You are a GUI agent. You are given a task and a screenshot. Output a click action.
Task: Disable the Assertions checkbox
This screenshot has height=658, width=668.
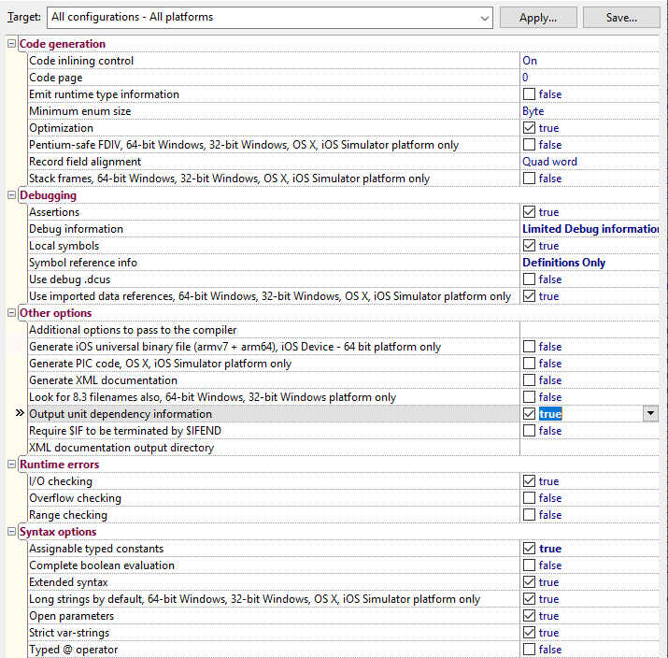click(529, 212)
